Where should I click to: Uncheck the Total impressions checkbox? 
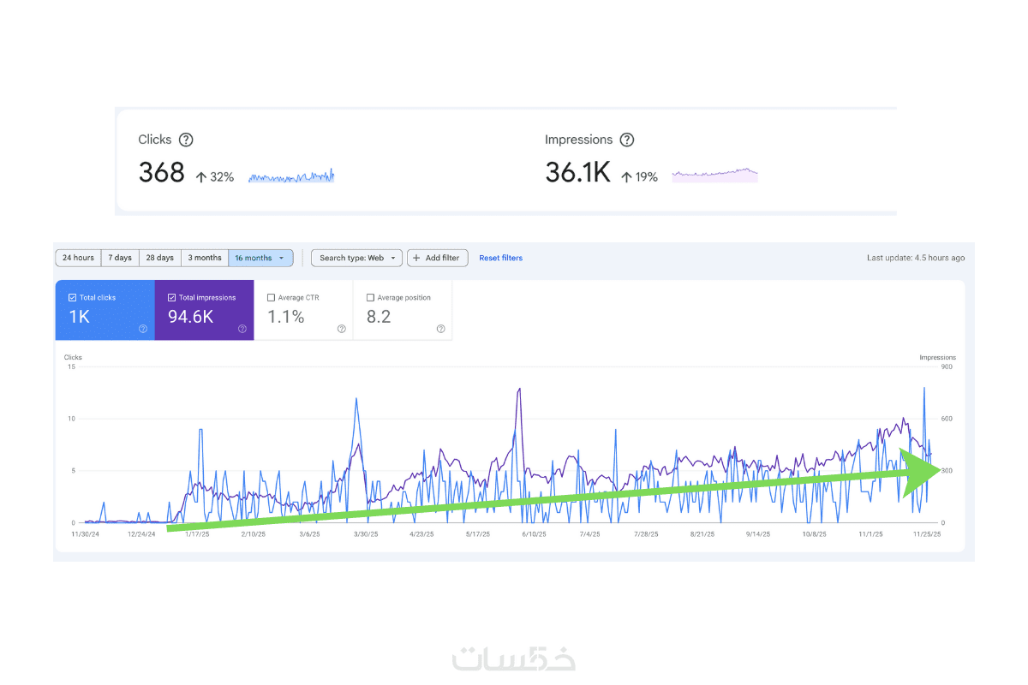172,298
